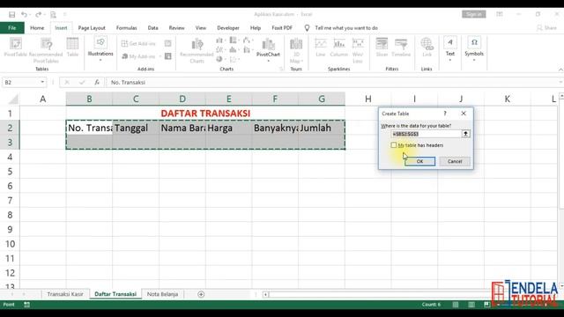Click the Harga cell
Image resolution: width=564 pixels, height=317 pixels.
(228, 128)
